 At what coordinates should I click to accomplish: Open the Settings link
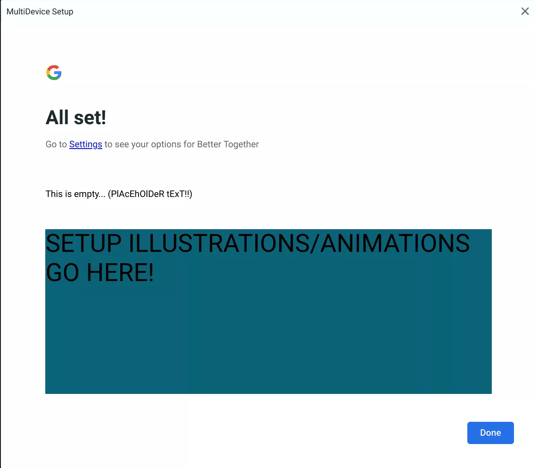85,144
